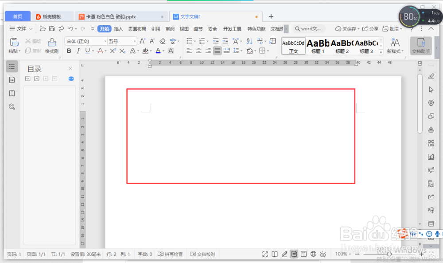Toggle strikethrough formatting
443x263 pixels.
(100, 51)
